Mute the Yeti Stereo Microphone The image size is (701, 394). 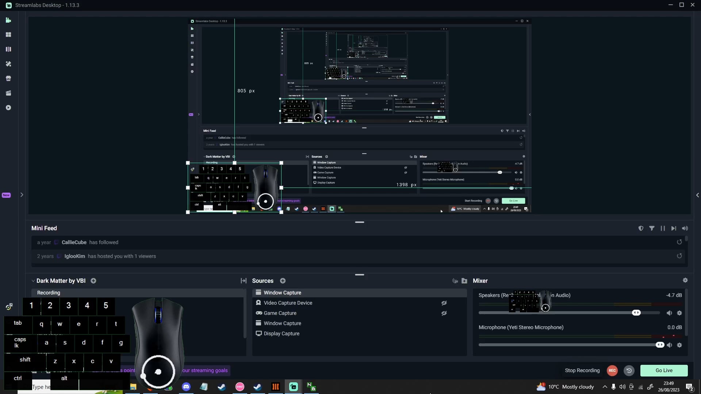coord(669,345)
